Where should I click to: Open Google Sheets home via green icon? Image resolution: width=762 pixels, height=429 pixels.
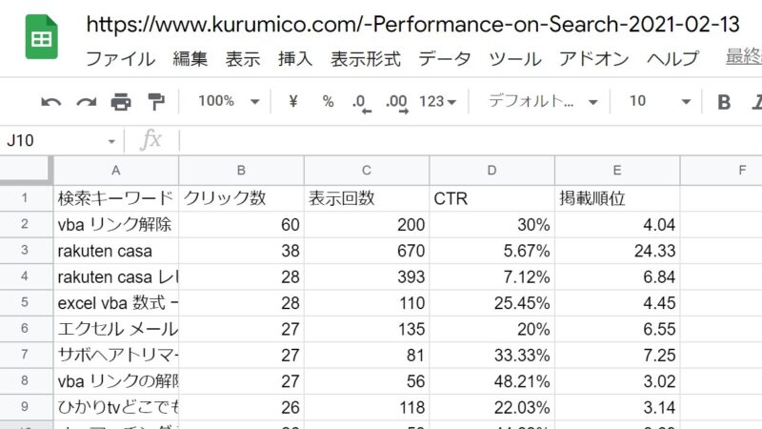(x=41, y=36)
